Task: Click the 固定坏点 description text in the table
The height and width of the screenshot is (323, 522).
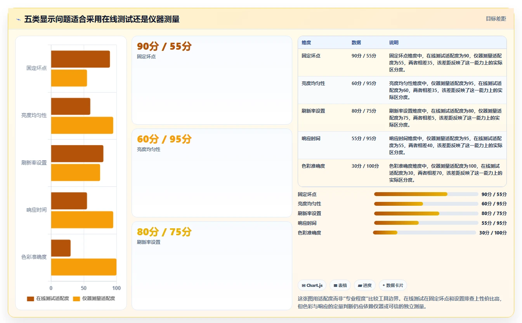Action: click(446, 63)
